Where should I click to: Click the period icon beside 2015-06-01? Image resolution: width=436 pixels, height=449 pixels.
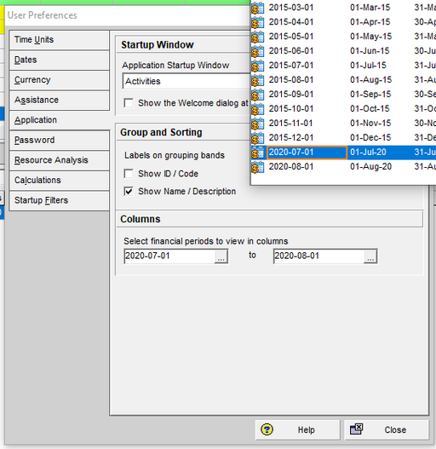pyautogui.click(x=257, y=51)
